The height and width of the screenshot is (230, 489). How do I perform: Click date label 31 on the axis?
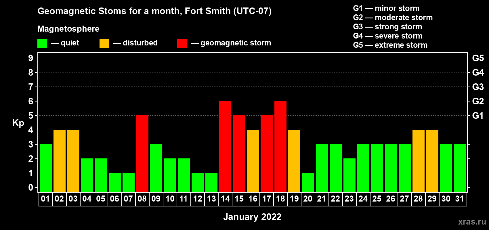click(x=460, y=199)
